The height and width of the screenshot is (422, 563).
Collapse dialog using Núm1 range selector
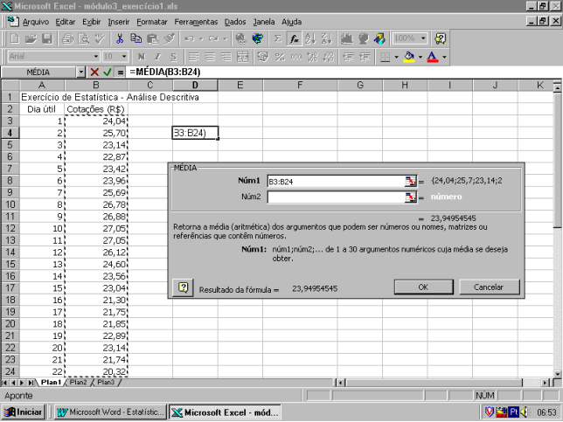point(411,181)
